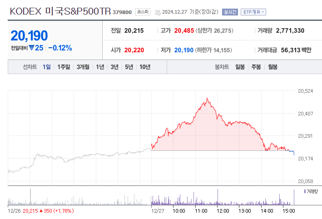Screen dimensions: 322x219
Task: Click the -0.12% change rate
Action: (x=60, y=48)
